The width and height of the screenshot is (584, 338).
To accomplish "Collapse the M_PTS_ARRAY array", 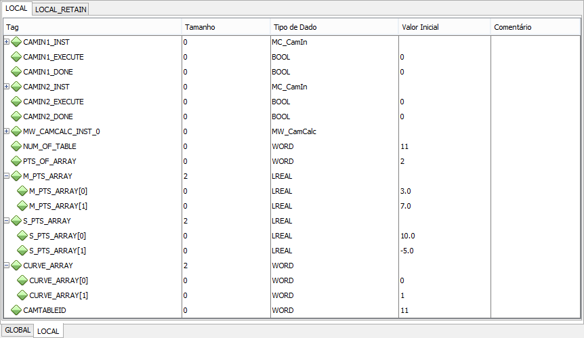I will (6, 175).
